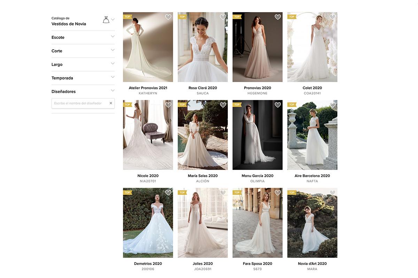View the KATHERYN dress photo
Image resolution: width=418 pixels, height=278 pixels.
click(x=148, y=47)
